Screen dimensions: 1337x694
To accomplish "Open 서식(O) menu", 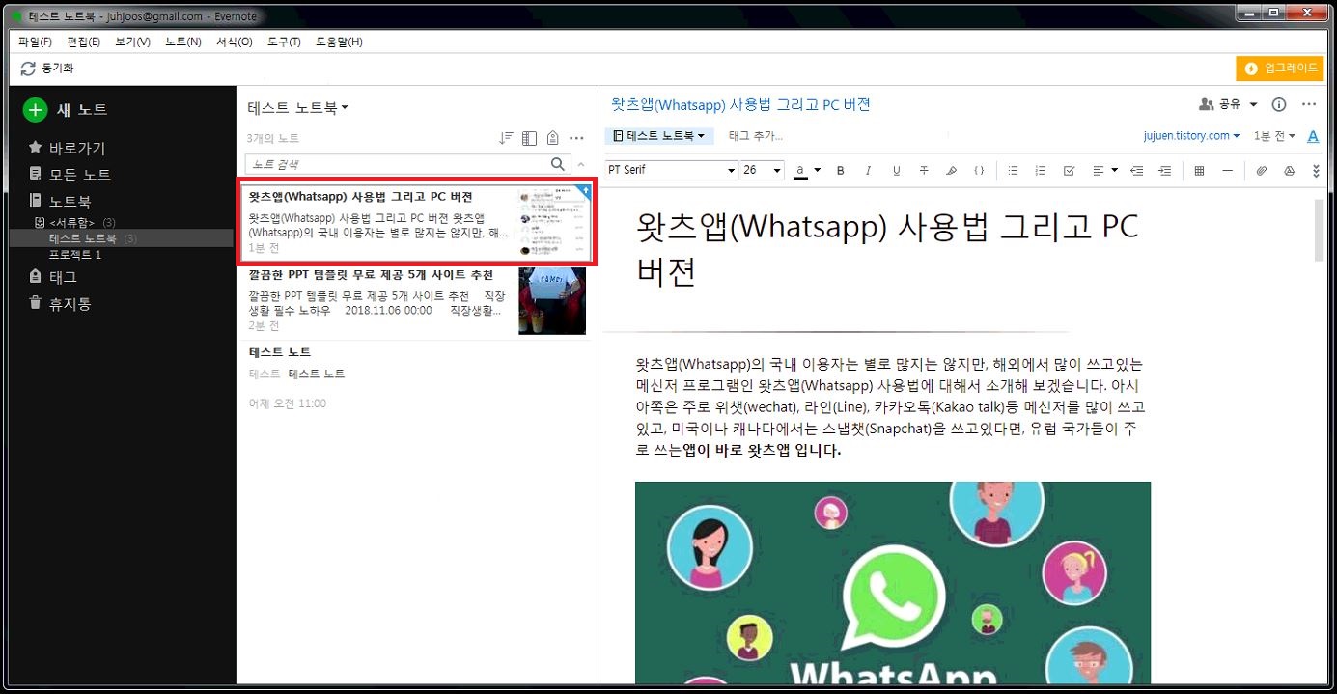I will 234,42.
